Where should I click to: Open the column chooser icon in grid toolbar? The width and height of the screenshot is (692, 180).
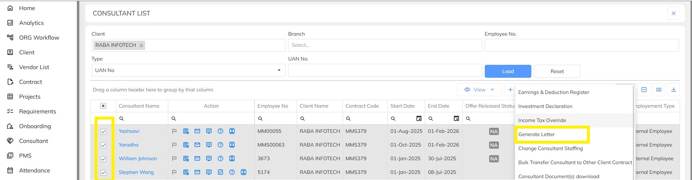point(658,90)
